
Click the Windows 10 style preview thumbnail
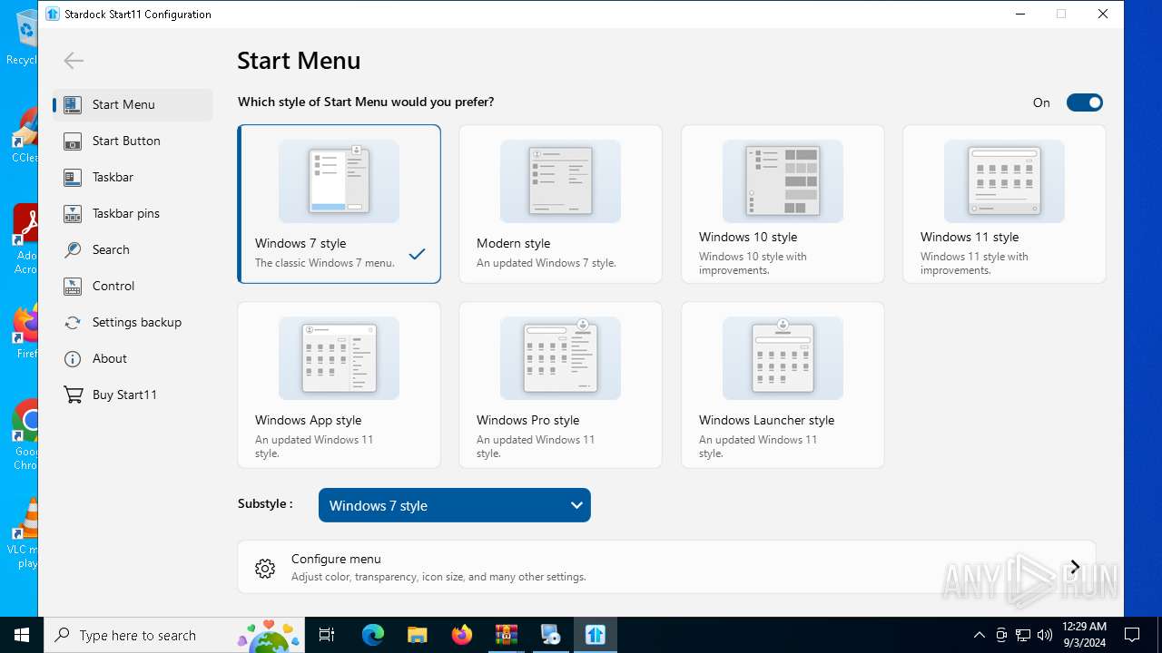click(783, 181)
